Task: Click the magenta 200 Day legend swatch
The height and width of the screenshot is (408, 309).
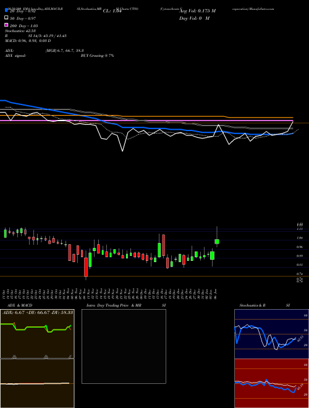Action: (6, 25)
